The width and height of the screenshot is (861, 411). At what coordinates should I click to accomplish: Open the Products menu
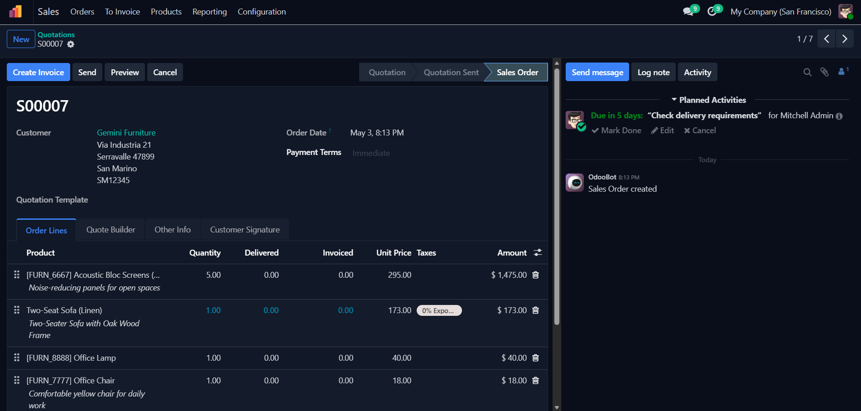pos(166,12)
